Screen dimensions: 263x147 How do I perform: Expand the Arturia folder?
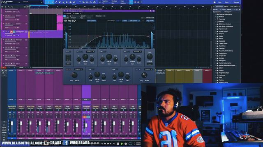pyautogui.click(x=216, y=39)
